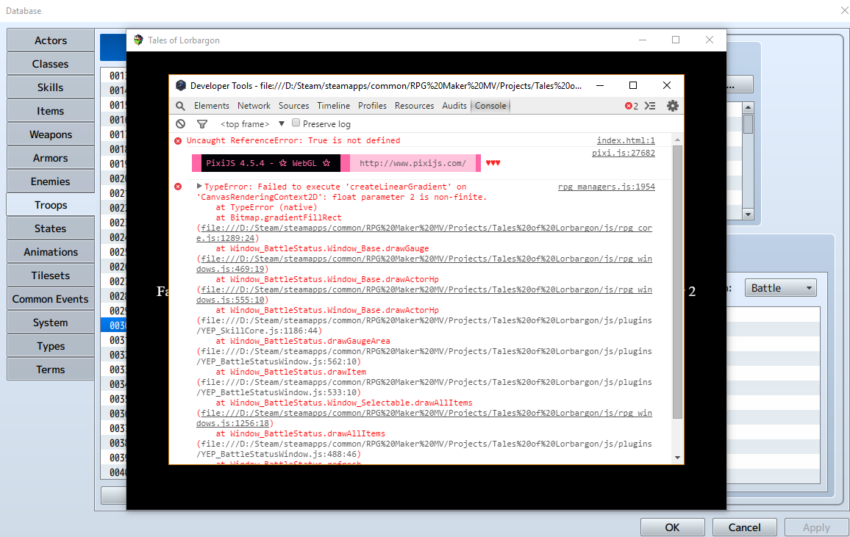Viewport: 850px width, 537px height.
Task: Open DevTools settings gear
Action: click(673, 106)
